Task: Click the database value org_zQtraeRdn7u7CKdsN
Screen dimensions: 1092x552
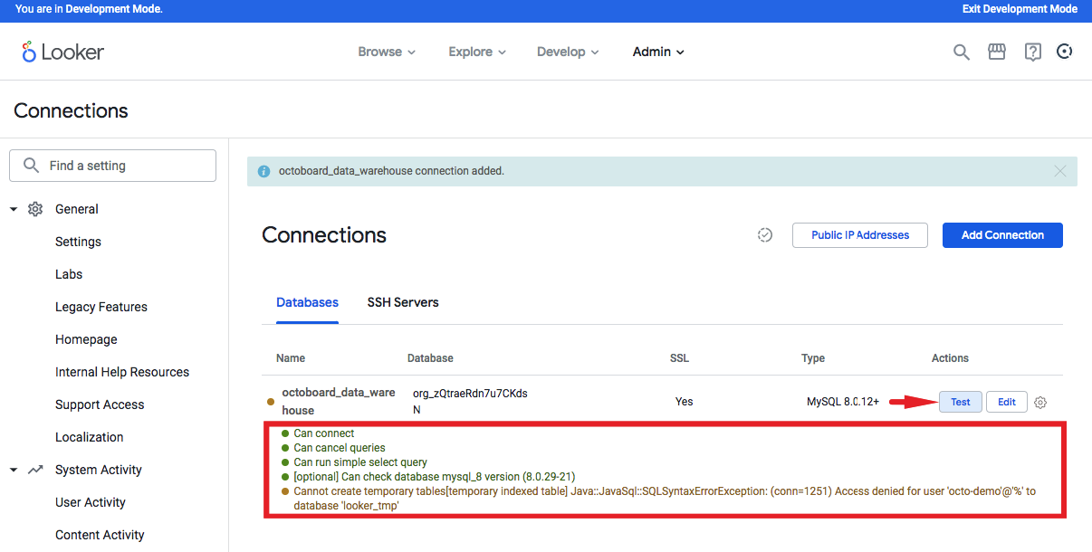Action: pyautogui.click(x=470, y=402)
